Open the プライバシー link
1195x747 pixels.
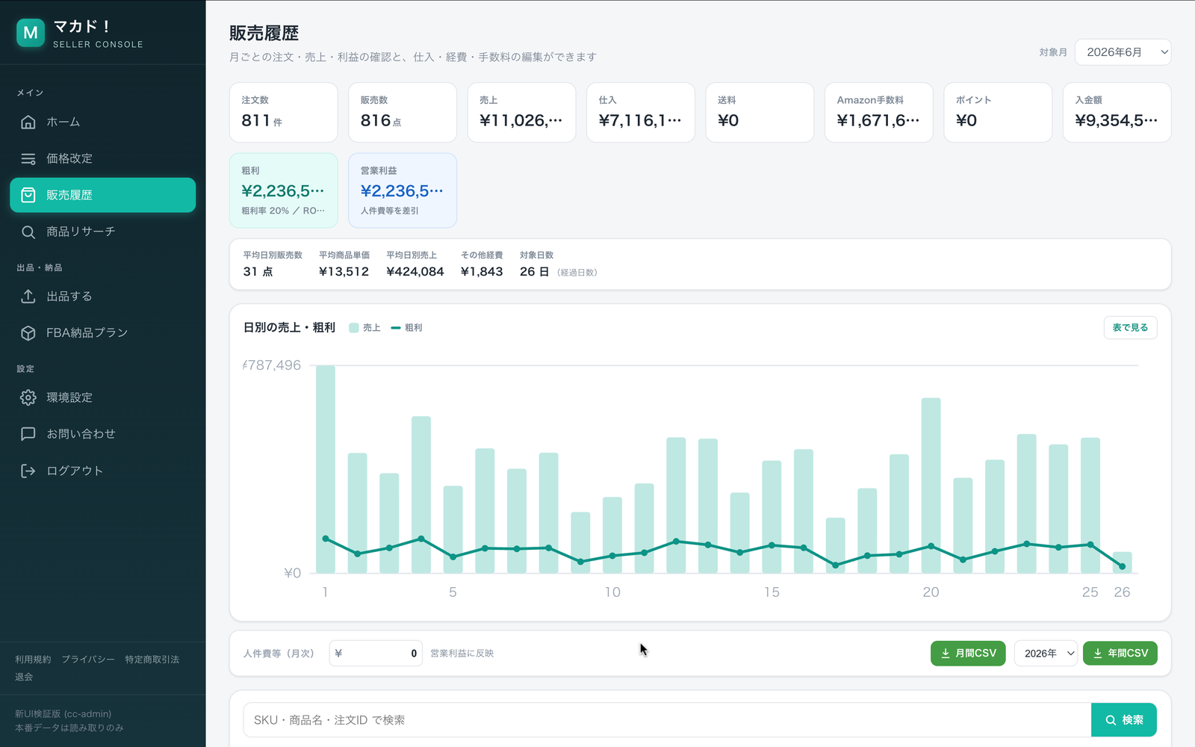pyautogui.click(x=88, y=660)
